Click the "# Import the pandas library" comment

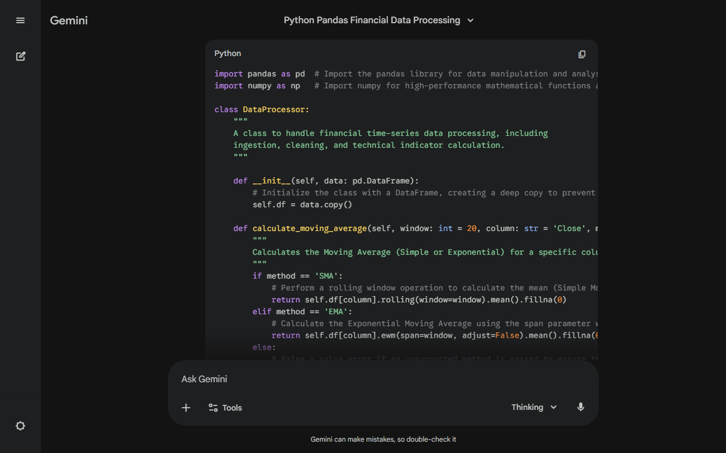click(x=456, y=74)
